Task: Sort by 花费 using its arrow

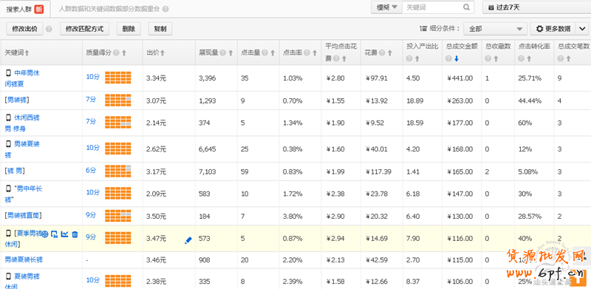Action: 389,52
